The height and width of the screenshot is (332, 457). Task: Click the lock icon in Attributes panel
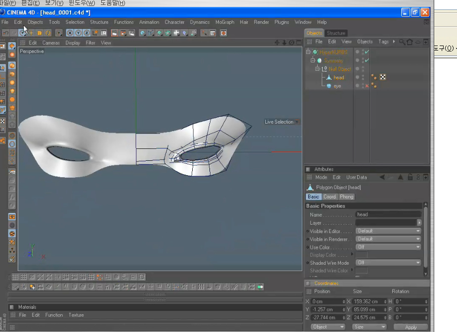pyautogui.click(x=410, y=177)
